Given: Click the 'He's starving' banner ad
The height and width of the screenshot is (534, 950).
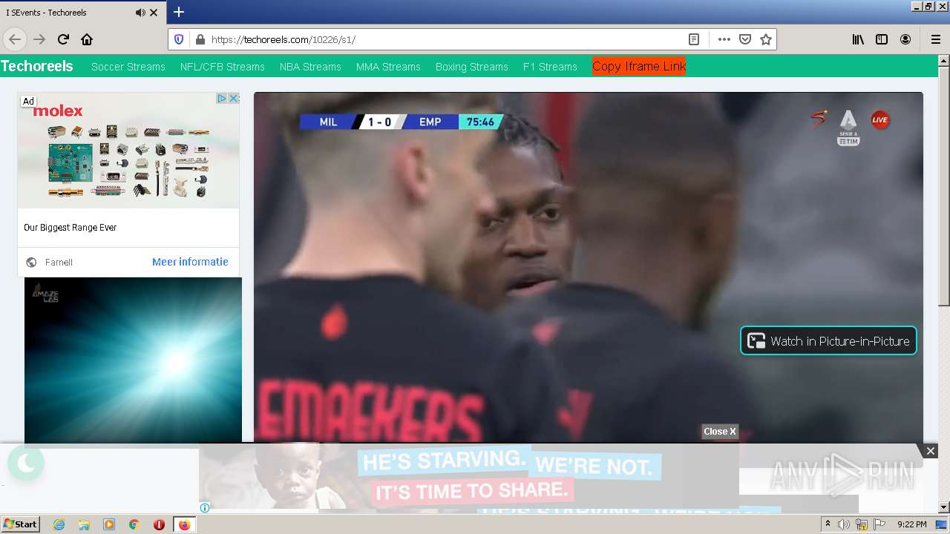Looking at the screenshot, I should 469,476.
